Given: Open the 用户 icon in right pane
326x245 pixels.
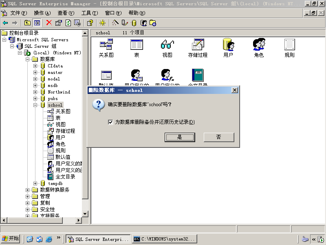Looking at the screenshot, I should pyautogui.click(x=228, y=44).
